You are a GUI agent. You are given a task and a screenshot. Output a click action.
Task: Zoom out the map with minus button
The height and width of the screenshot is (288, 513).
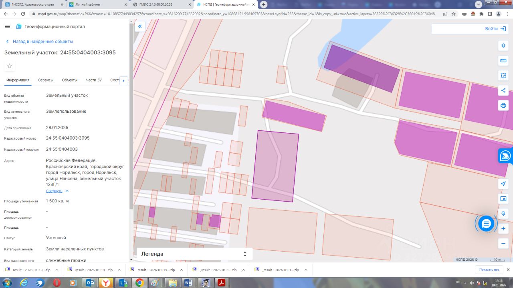pyautogui.click(x=503, y=243)
